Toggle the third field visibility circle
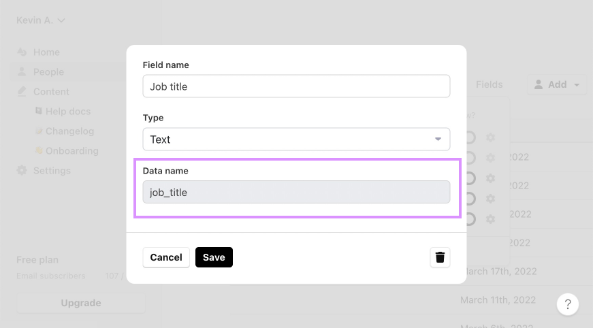This screenshot has width=593, height=328. point(470,178)
